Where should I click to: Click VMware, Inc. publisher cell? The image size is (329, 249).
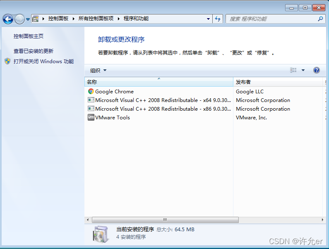point(251,118)
